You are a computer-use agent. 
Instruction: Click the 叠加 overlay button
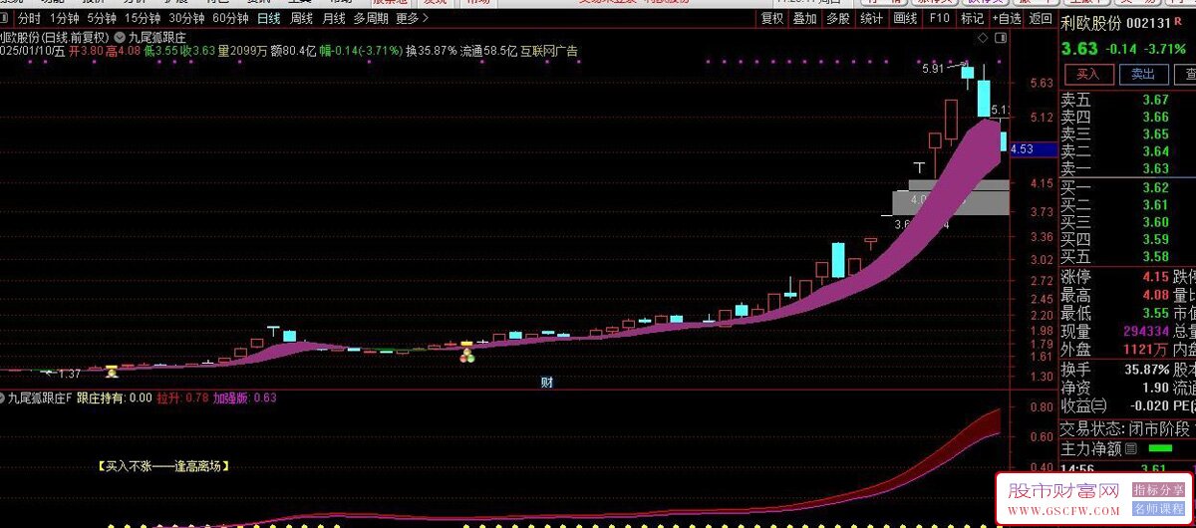tap(805, 18)
